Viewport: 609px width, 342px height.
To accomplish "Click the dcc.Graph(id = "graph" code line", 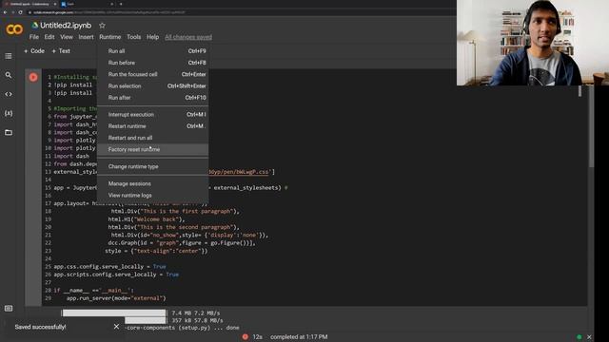I will coord(182,243).
